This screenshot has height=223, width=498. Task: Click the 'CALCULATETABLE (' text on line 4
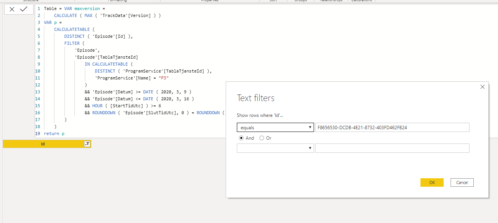point(74,29)
